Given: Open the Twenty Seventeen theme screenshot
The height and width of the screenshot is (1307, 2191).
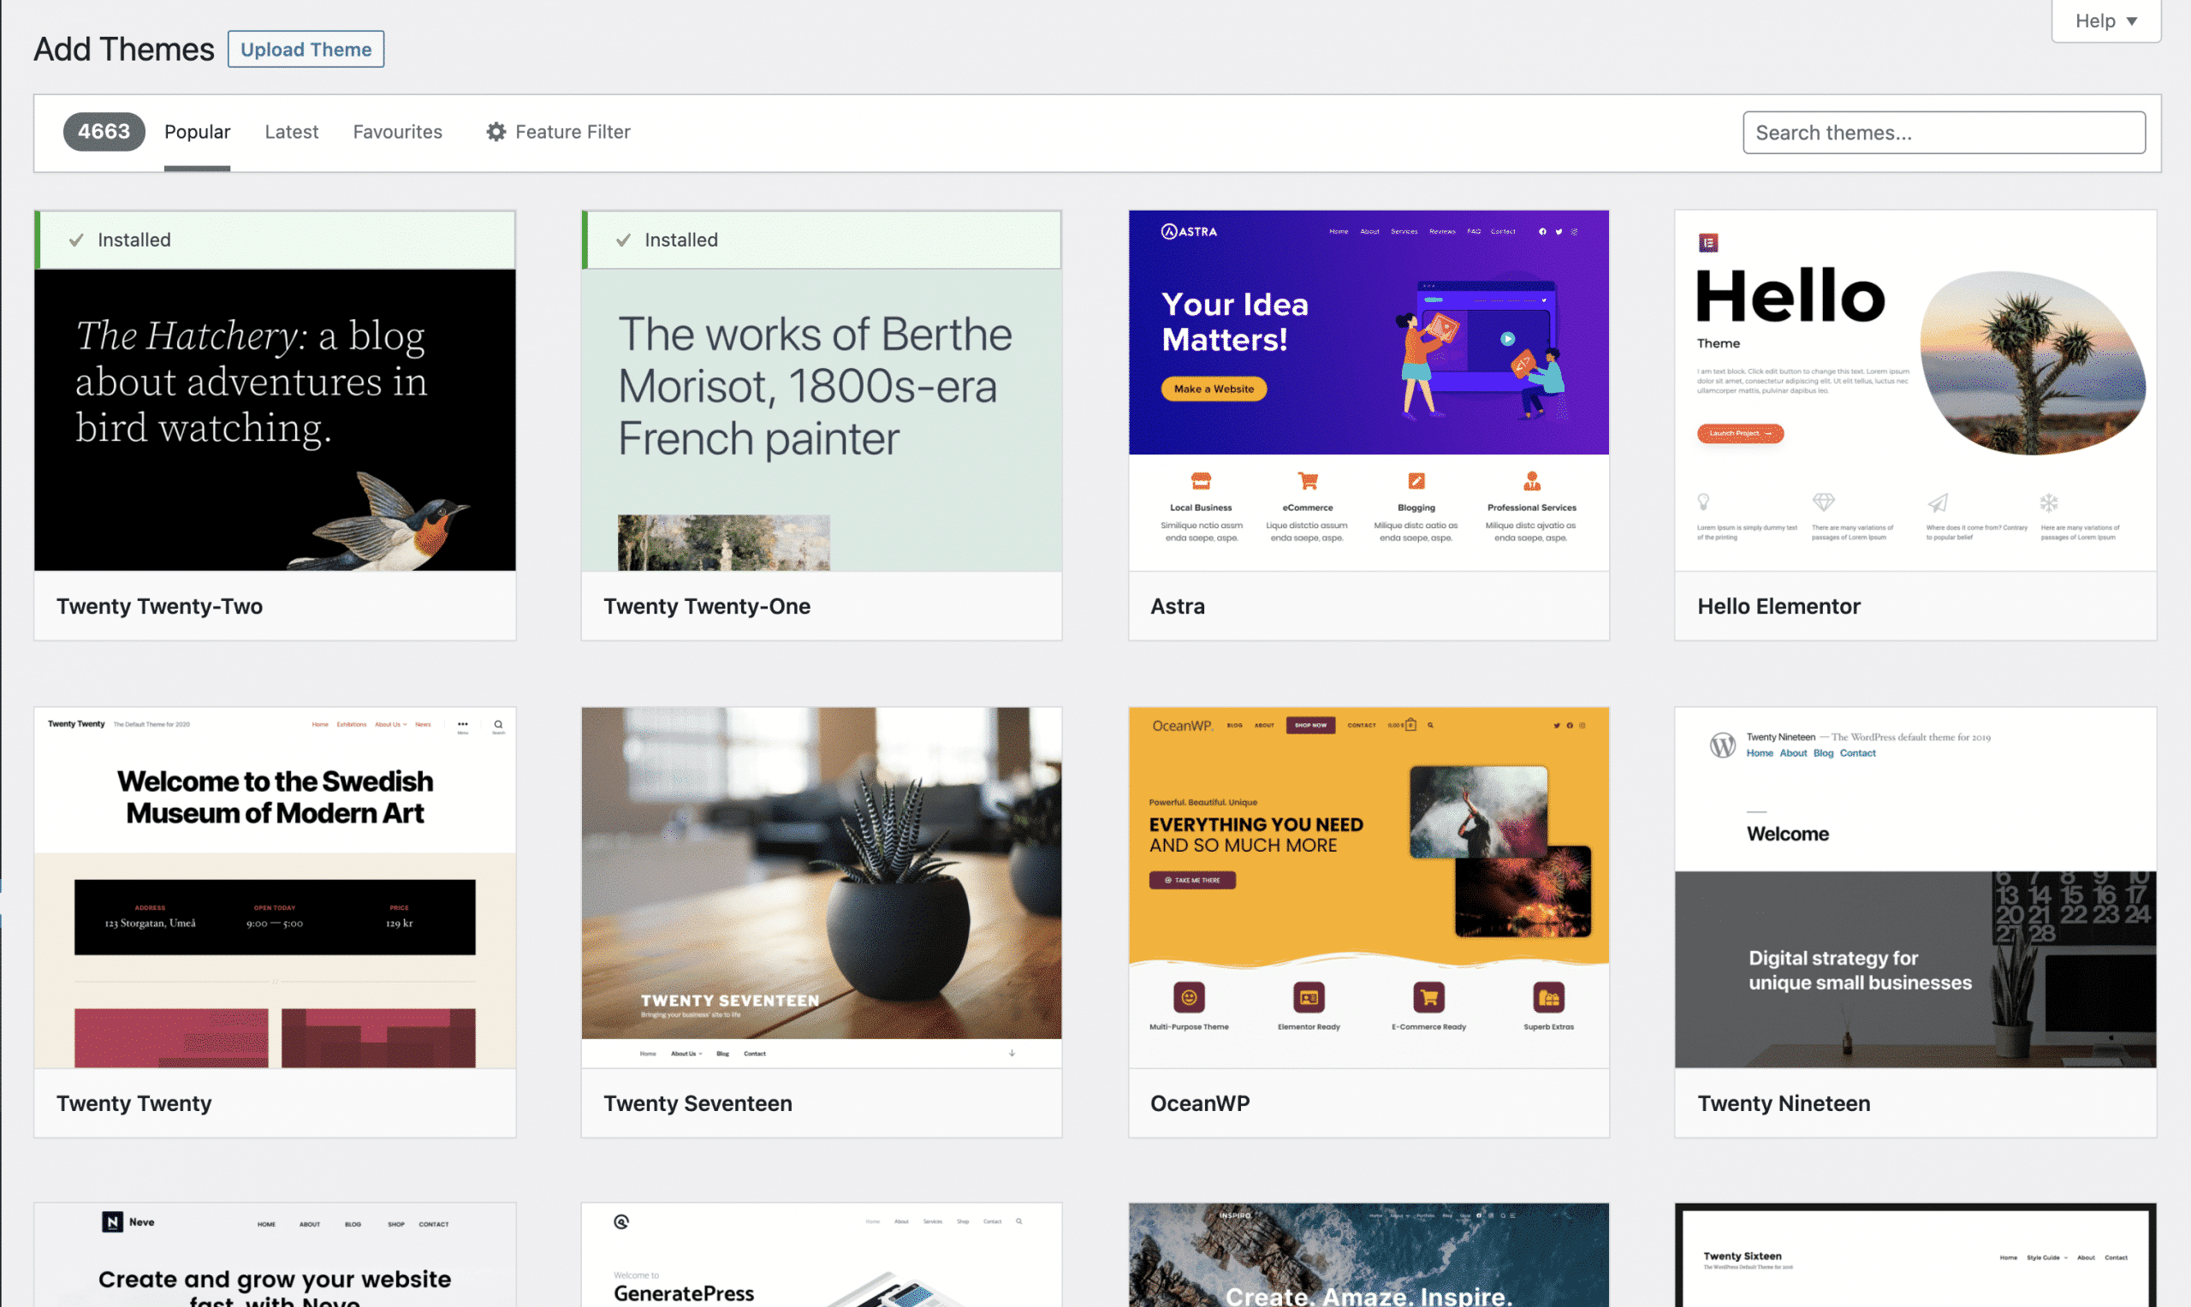Looking at the screenshot, I should (x=822, y=888).
